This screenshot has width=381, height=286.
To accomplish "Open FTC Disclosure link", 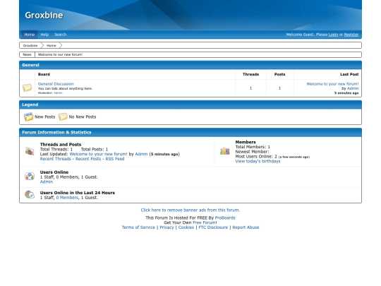I will [213, 227].
